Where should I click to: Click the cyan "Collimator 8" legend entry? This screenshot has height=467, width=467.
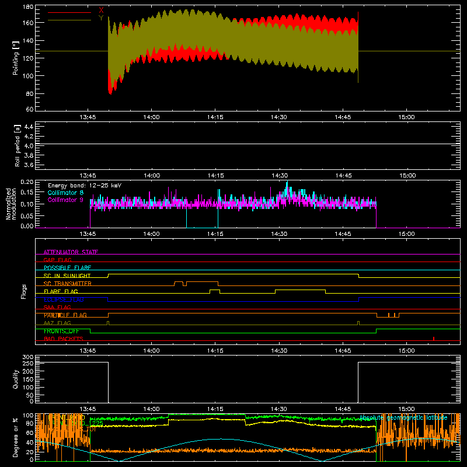tap(65, 193)
